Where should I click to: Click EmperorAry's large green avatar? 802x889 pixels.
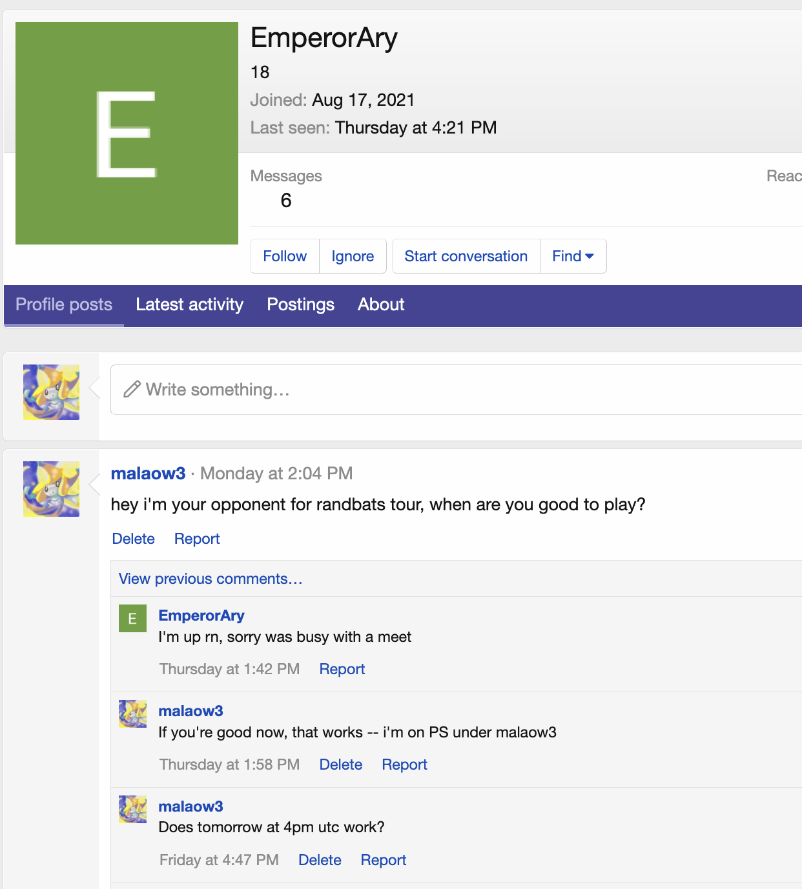127,133
